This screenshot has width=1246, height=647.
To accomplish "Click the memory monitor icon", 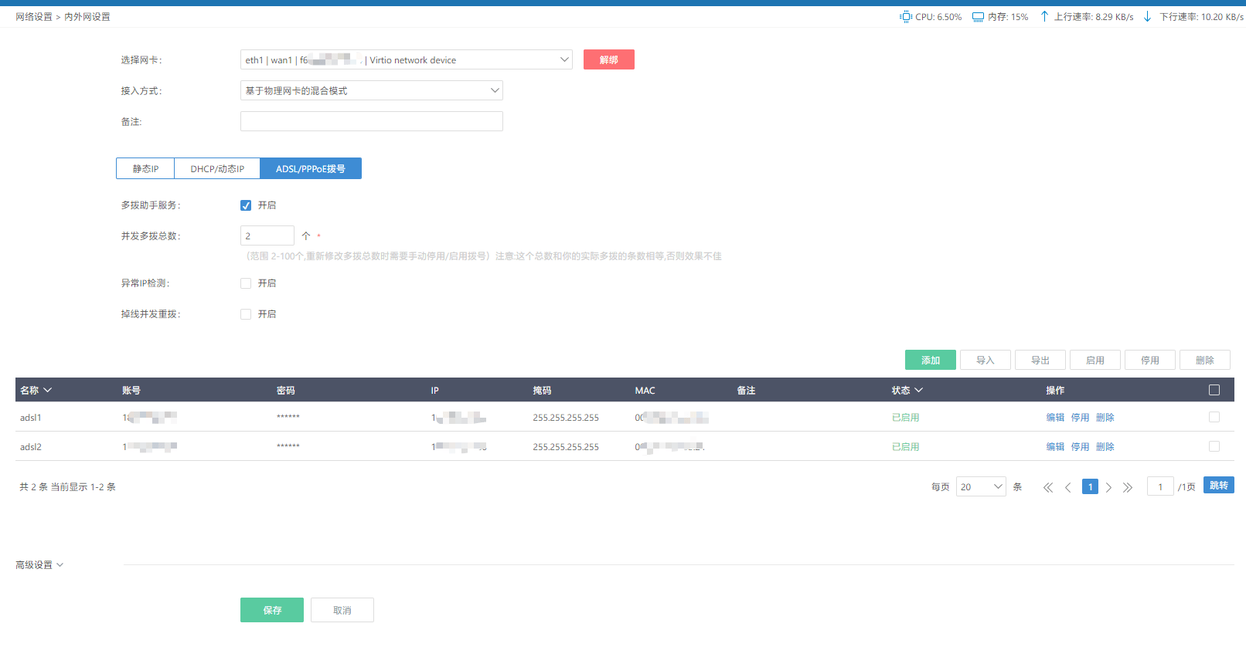I will tap(978, 17).
